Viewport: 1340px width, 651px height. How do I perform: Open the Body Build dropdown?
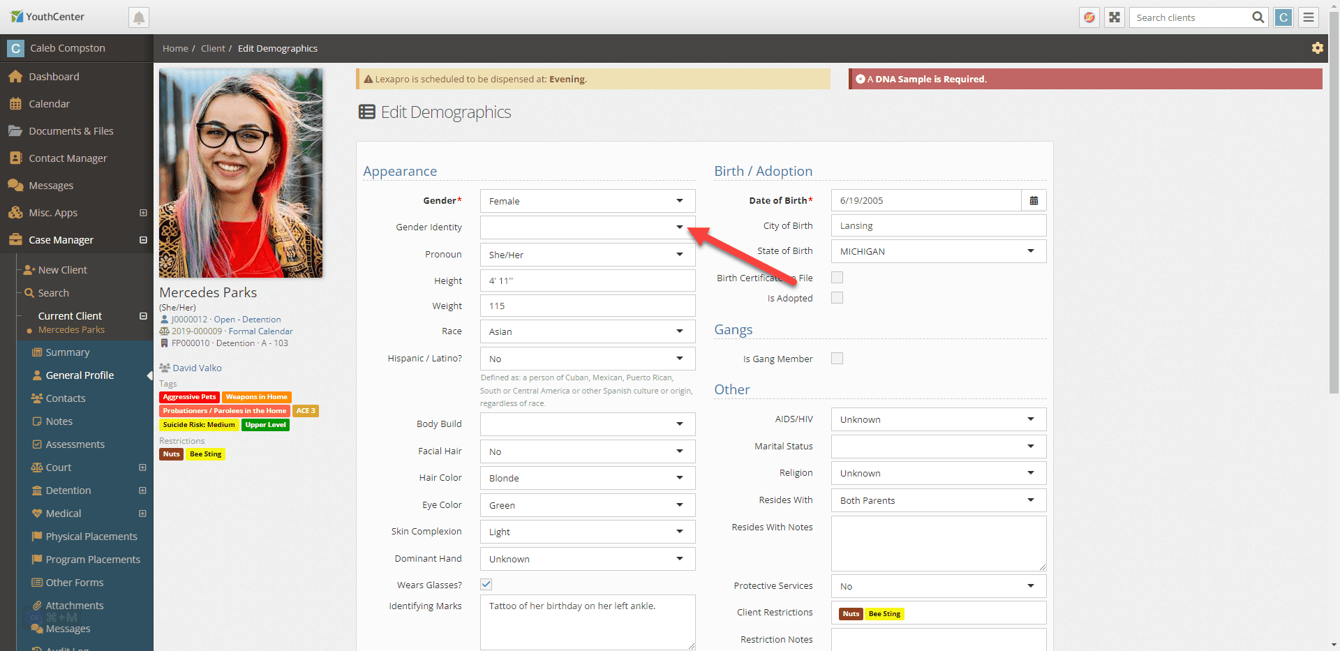click(x=588, y=424)
